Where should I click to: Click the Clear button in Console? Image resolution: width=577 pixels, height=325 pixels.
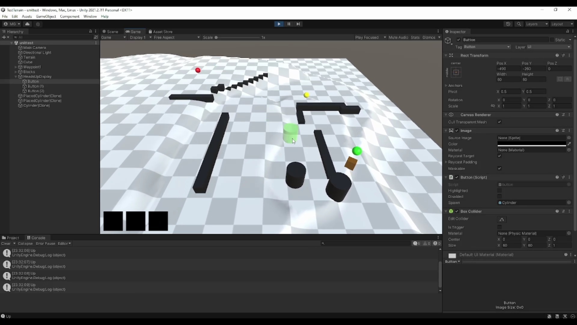pos(6,243)
